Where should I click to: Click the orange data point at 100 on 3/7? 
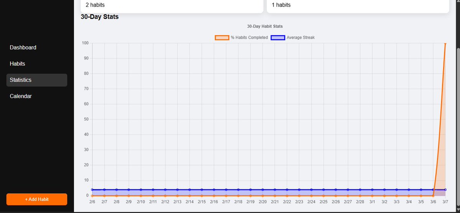pos(445,43)
